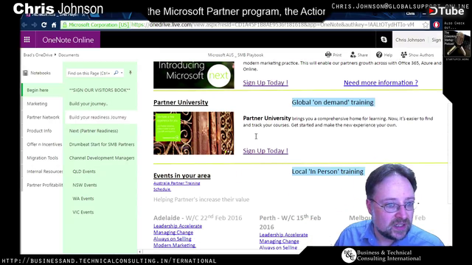This screenshot has width=472, height=265.
Task: Click Events in your area heading
Action: tap(182, 176)
